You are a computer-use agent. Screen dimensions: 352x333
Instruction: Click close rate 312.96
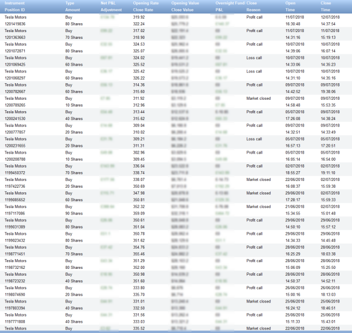click(x=139, y=105)
